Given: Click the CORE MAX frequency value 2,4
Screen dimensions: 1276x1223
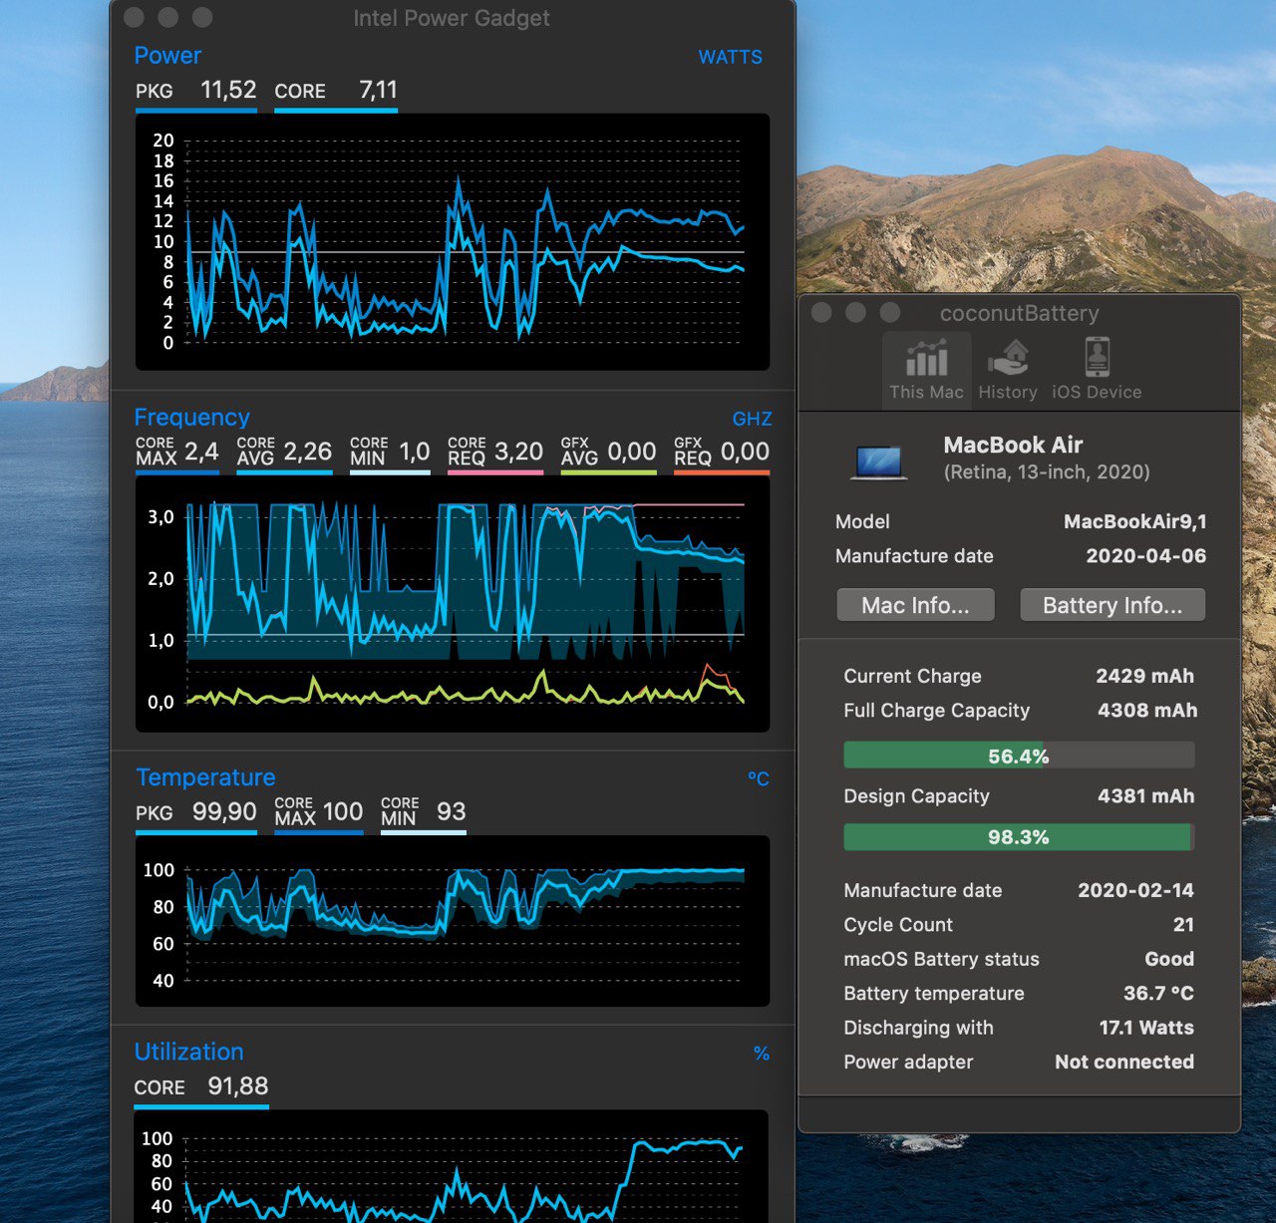Looking at the screenshot, I should pos(201,452).
